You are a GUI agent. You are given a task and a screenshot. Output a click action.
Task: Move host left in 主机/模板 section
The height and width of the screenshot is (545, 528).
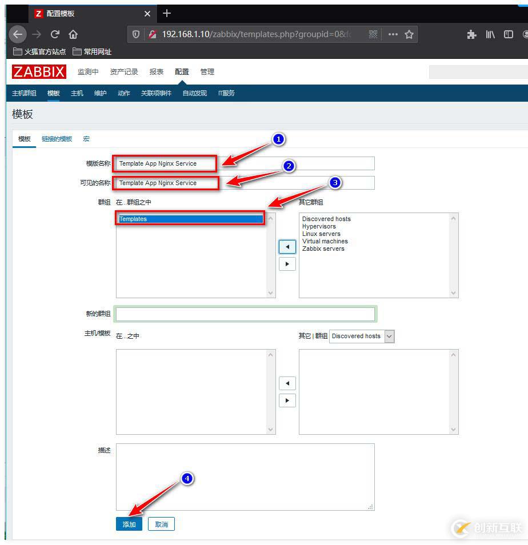click(287, 383)
